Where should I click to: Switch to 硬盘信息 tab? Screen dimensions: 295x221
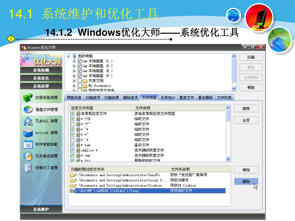coord(74,97)
